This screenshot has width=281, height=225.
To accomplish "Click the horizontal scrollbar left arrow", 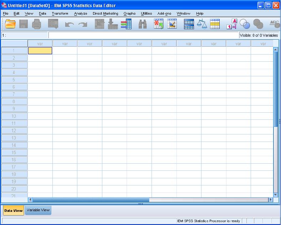I will [30, 199].
